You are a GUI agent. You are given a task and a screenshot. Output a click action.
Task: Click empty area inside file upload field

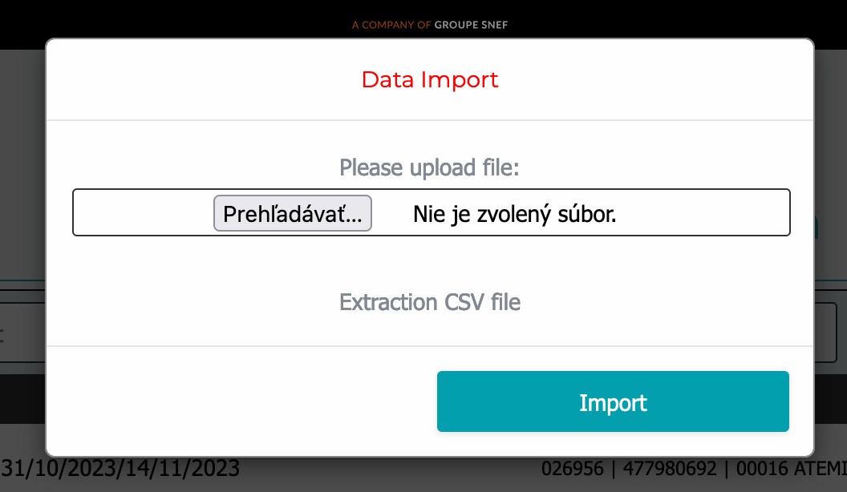click(x=704, y=212)
